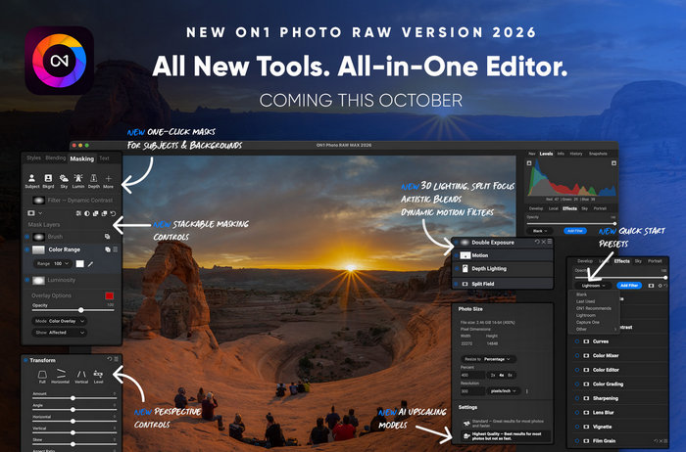Mask icon beside the Curves filter
This screenshot has height=452, width=686.
click(586, 341)
